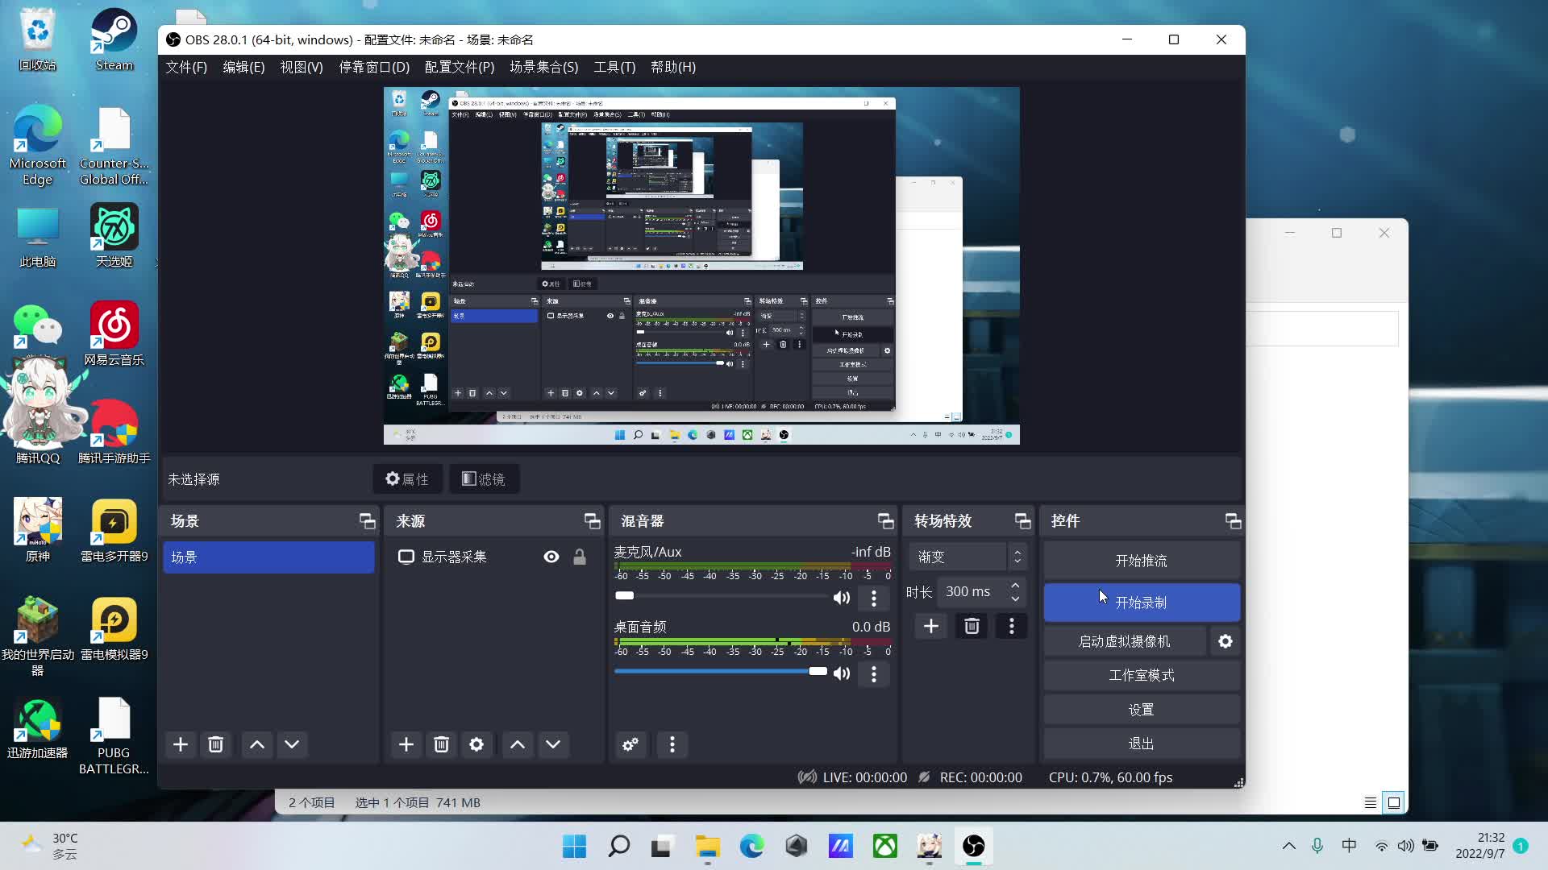The image size is (1548, 870).
Task: Adjust the 桌面音频 volume slider
Action: coord(817,670)
